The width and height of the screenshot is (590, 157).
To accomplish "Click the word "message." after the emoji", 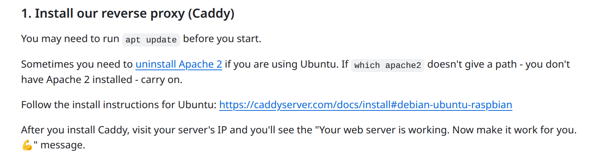I will pyautogui.click(x=63, y=145).
